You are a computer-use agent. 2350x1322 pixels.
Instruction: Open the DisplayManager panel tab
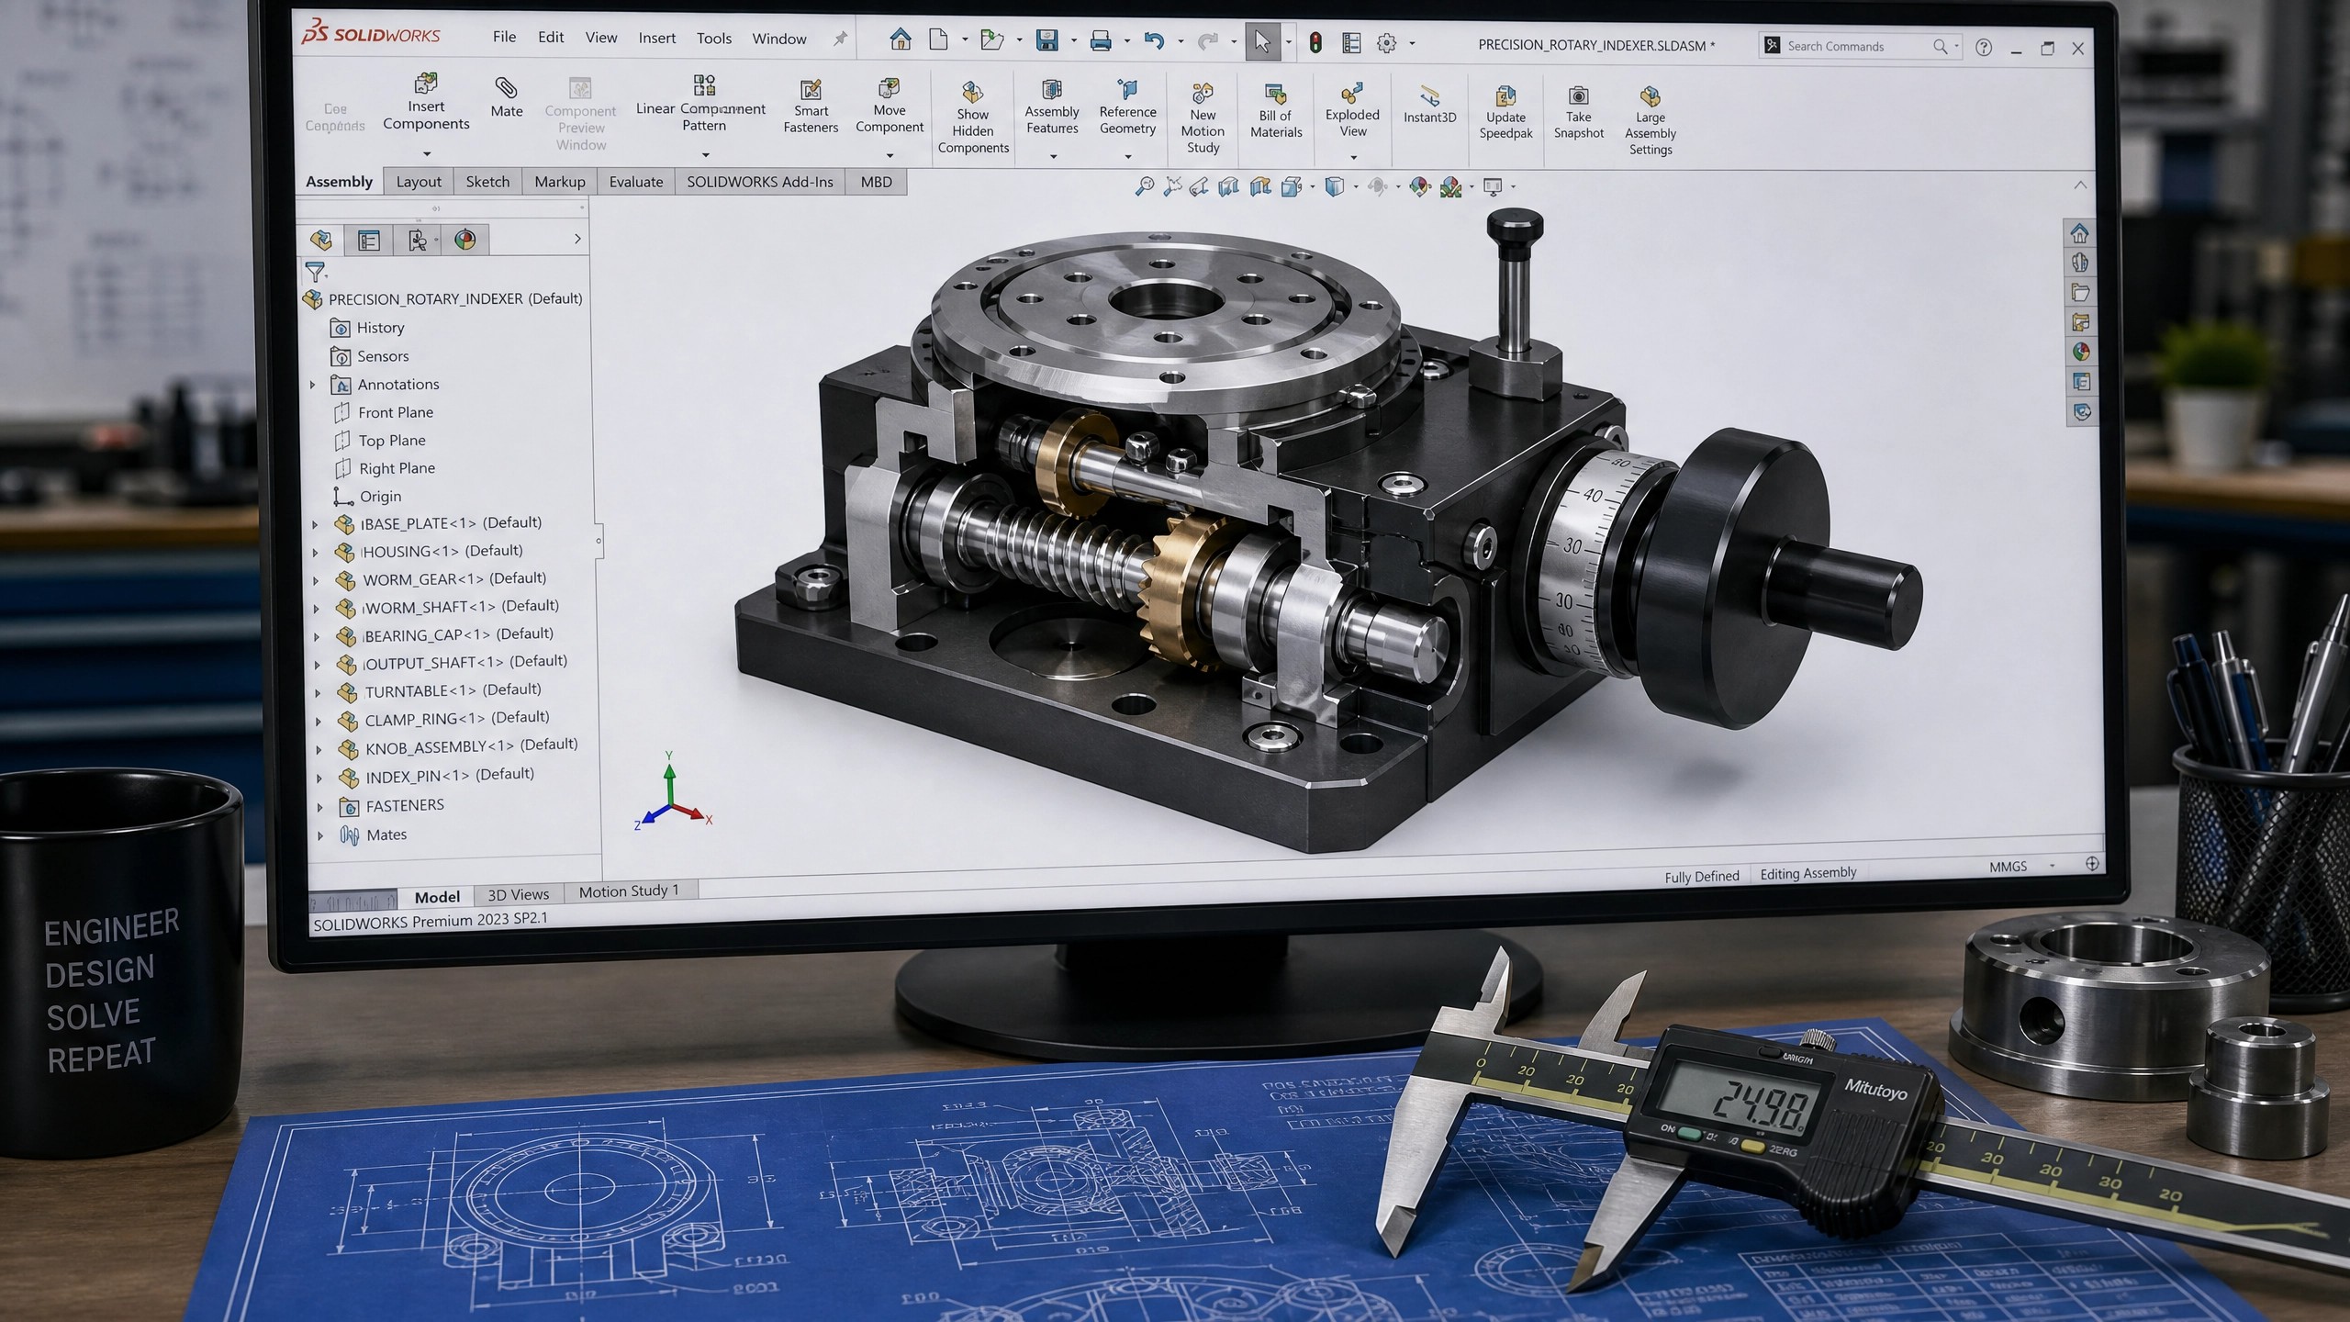click(x=465, y=240)
